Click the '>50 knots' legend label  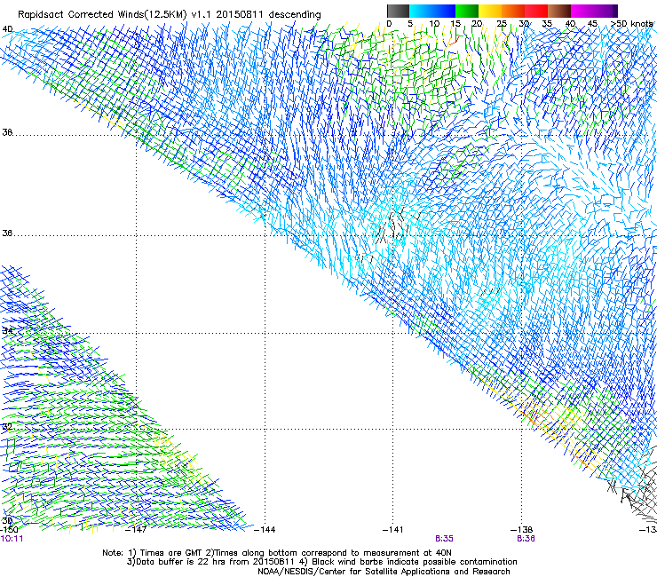click(631, 24)
